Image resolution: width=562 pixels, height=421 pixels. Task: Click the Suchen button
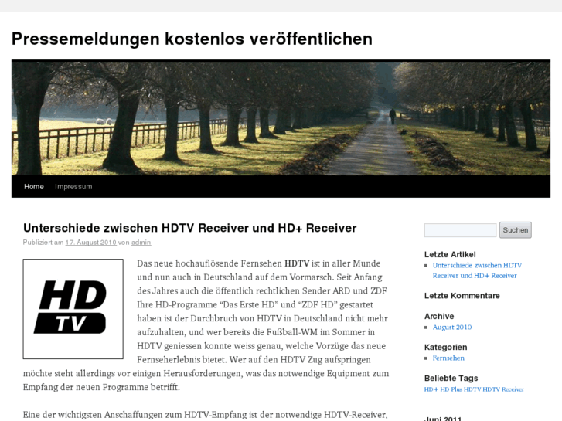pyautogui.click(x=516, y=230)
